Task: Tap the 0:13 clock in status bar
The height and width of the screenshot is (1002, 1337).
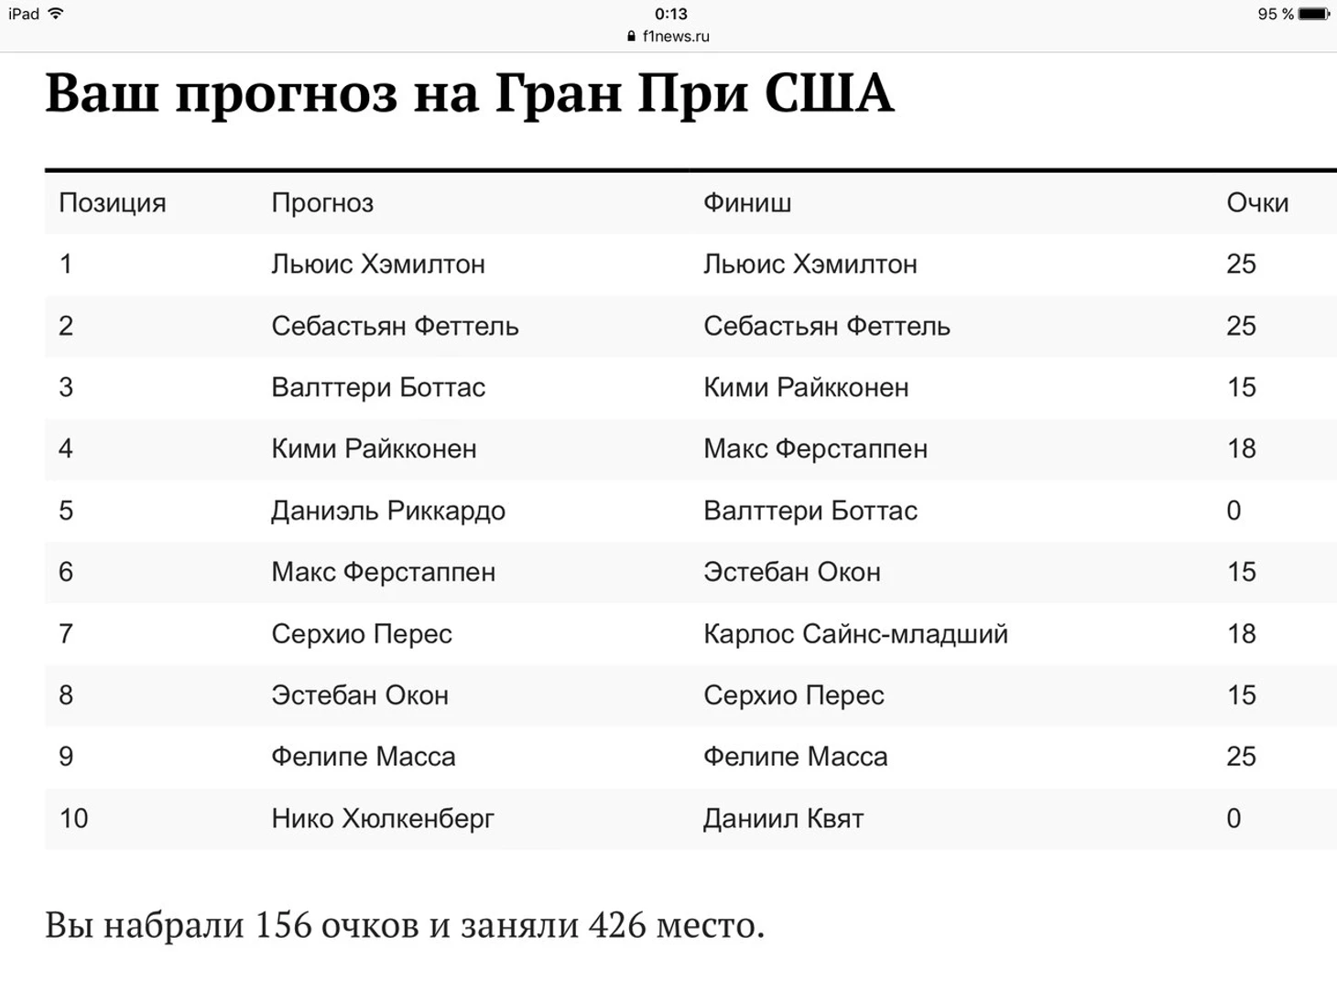Action: 671,14
